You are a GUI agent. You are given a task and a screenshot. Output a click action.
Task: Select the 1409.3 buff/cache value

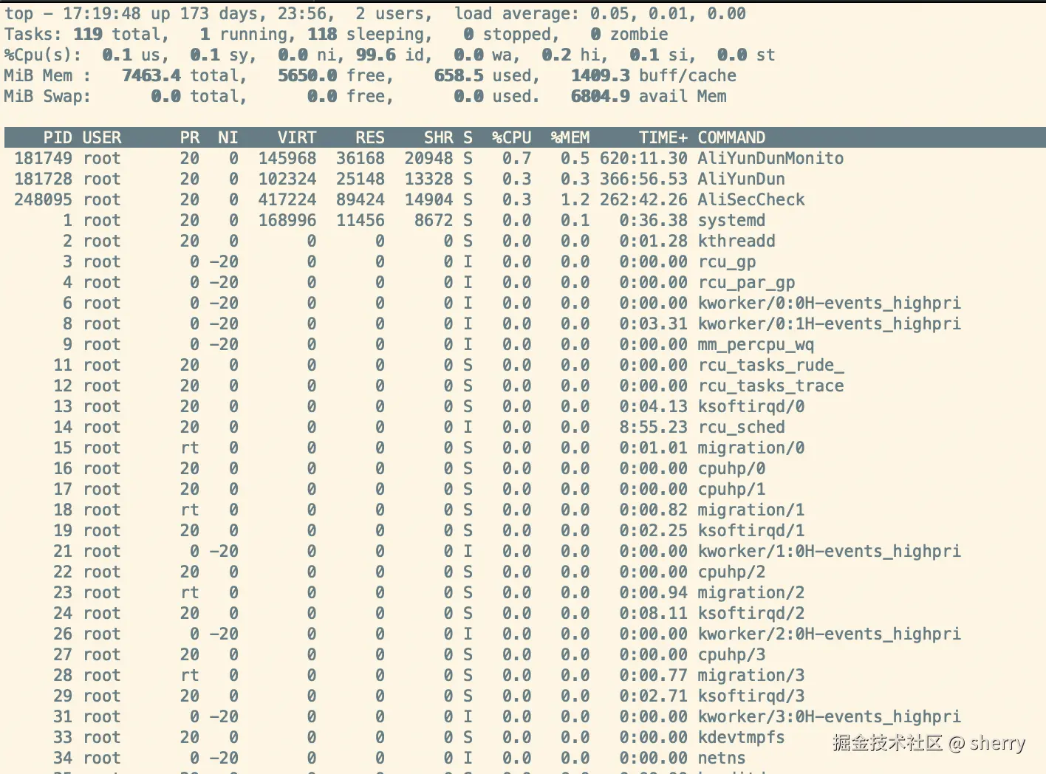pos(601,75)
